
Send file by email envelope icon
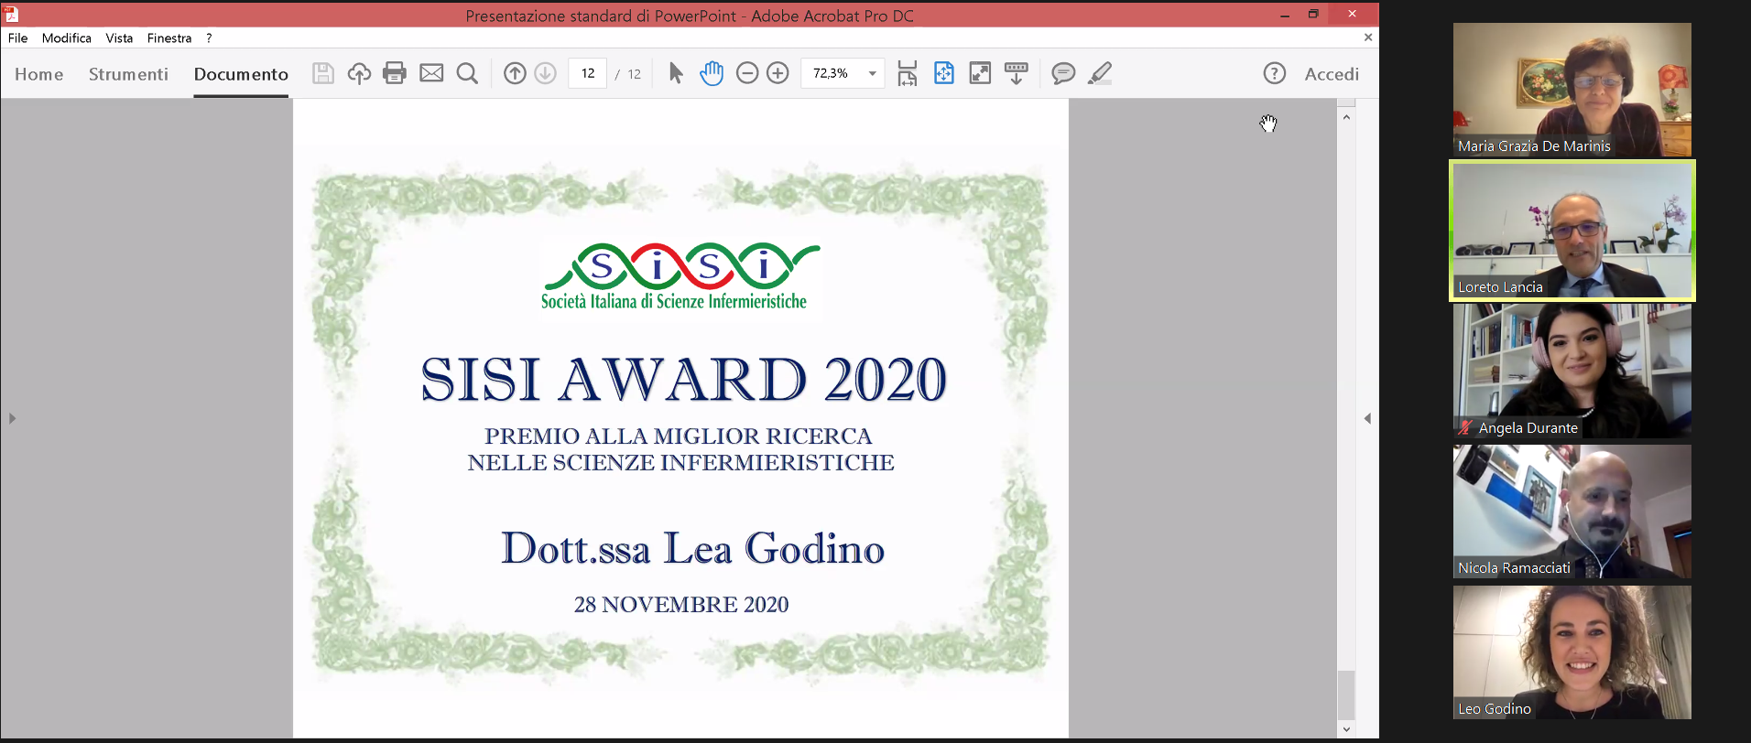[x=431, y=73]
